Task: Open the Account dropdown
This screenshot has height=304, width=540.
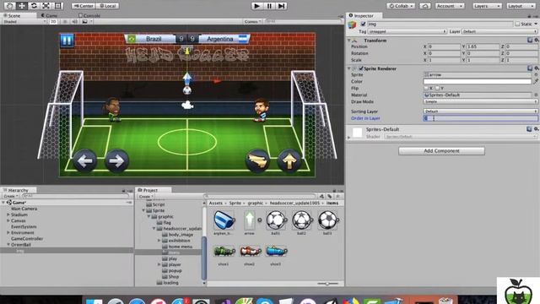Action: (450, 6)
